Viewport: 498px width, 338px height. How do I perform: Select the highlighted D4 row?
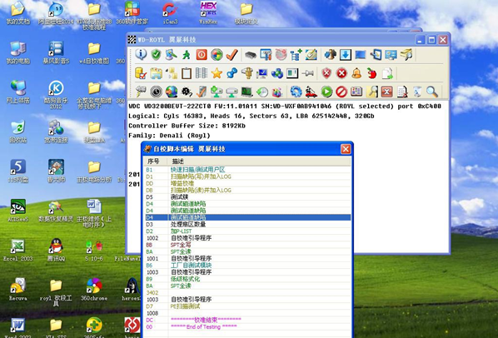[247, 217]
